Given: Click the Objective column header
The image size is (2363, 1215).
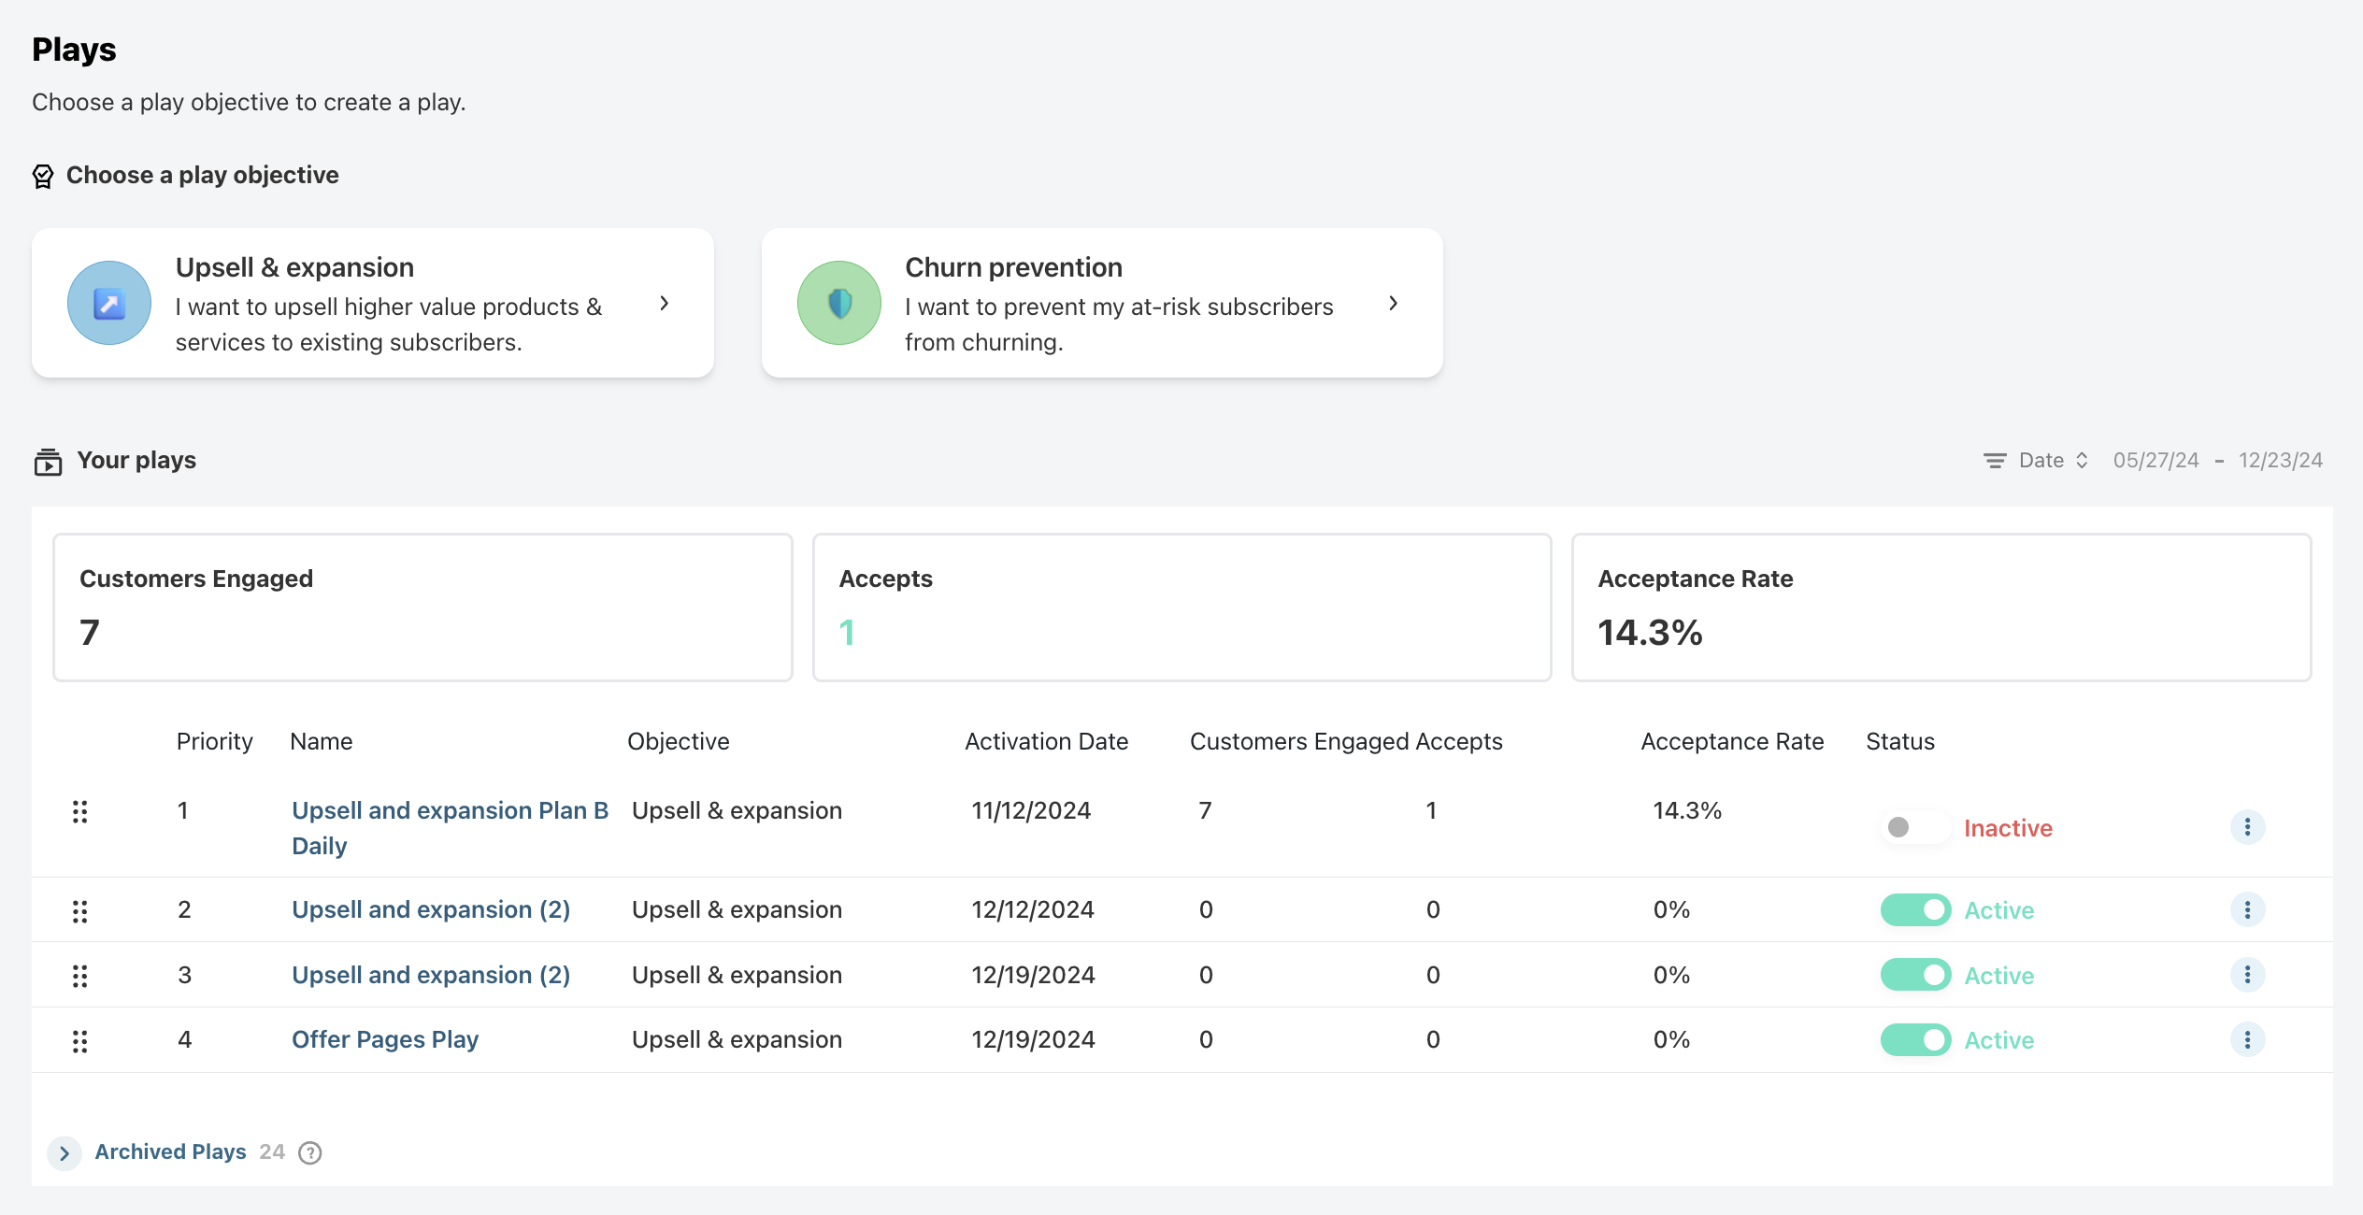Looking at the screenshot, I should click(679, 741).
